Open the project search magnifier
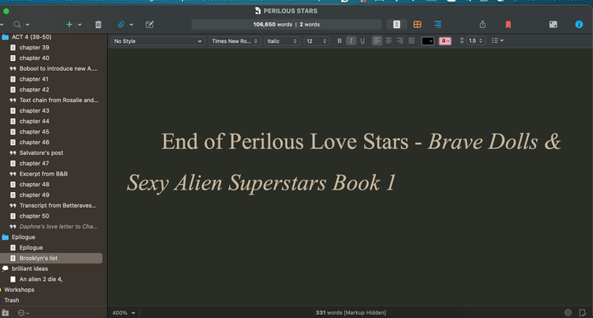593x318 pixels. (x=17, y=25)
